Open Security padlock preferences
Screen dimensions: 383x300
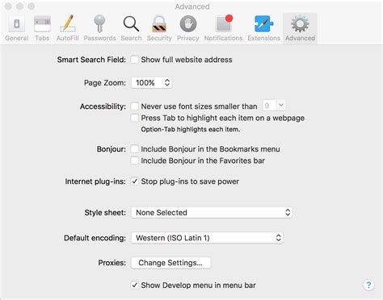[x=159, y=28]
